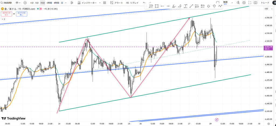The height and width of the screenshot is (126, 276).
Task: Switch to the 1時間 timeframe
Action: pos(49,3)
